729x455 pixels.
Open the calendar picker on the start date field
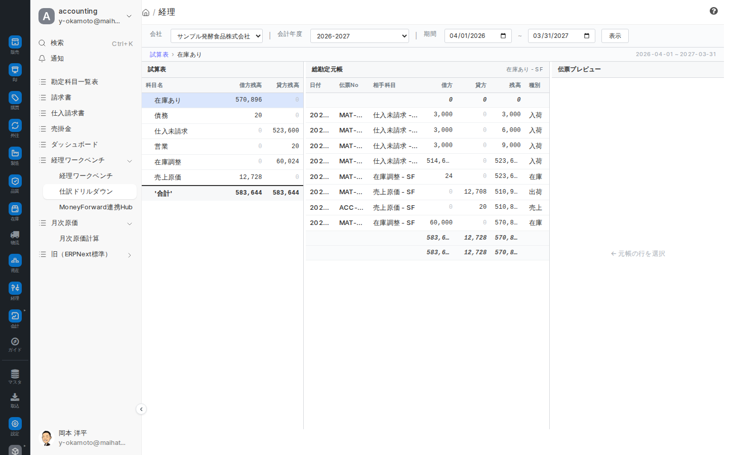click(x=503, y=36)
